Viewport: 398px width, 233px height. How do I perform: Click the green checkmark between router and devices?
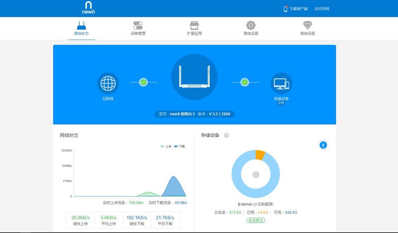coord(245,82)
